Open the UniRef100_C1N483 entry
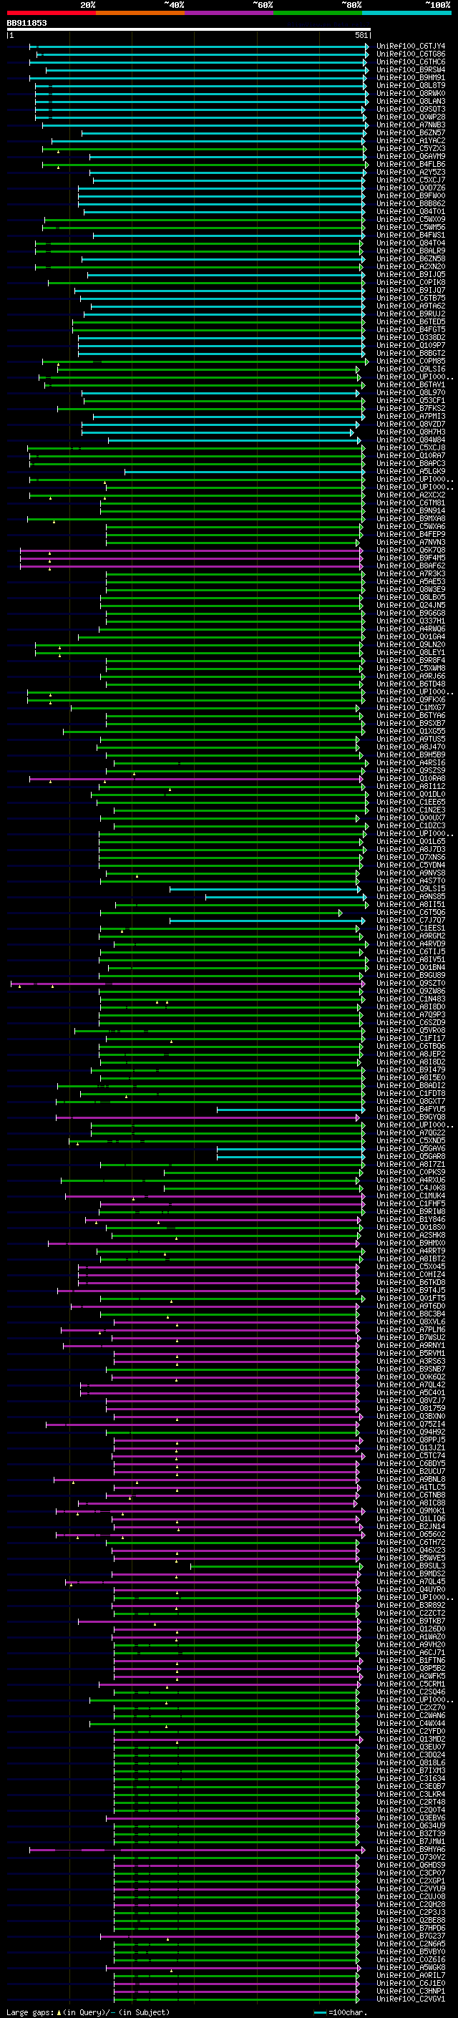 click(411, 999)
